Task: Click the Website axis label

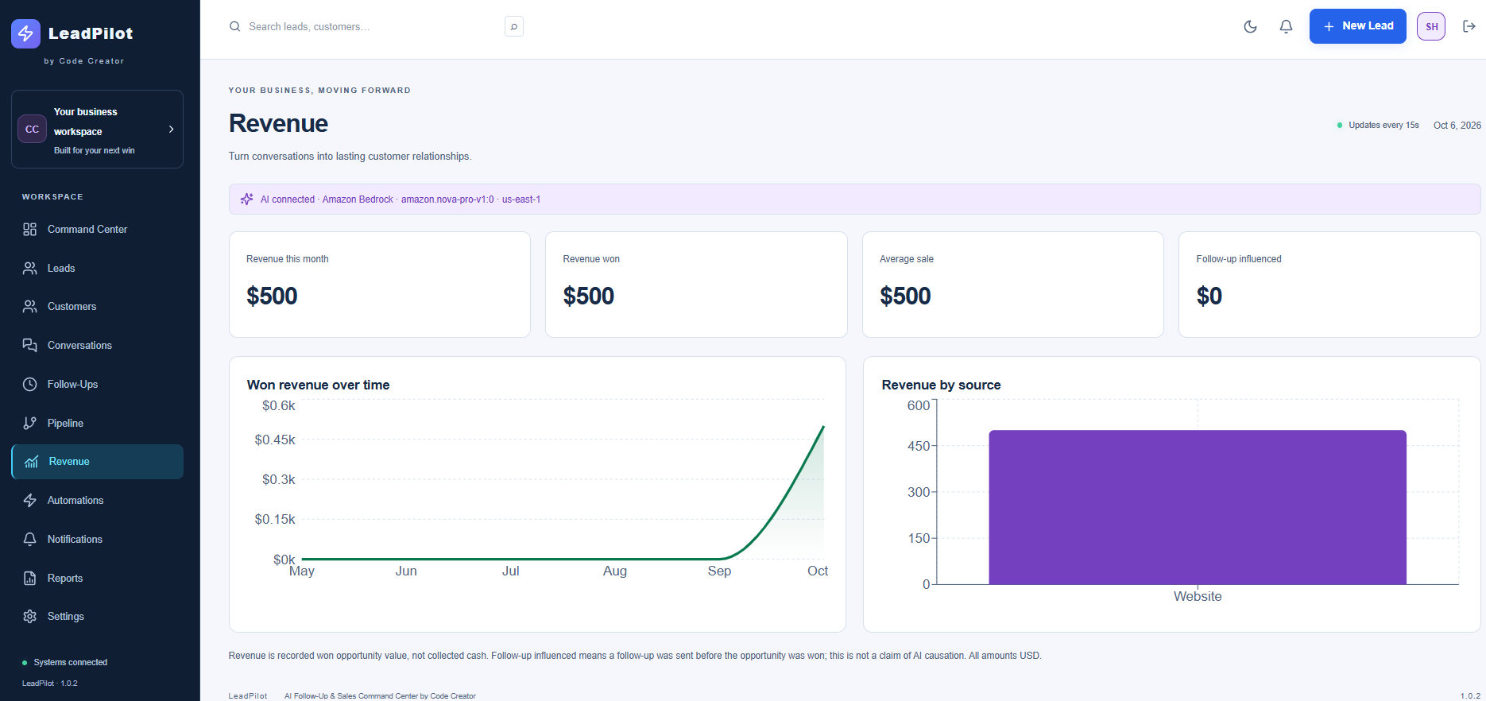Action: (x=1198, y=597)
